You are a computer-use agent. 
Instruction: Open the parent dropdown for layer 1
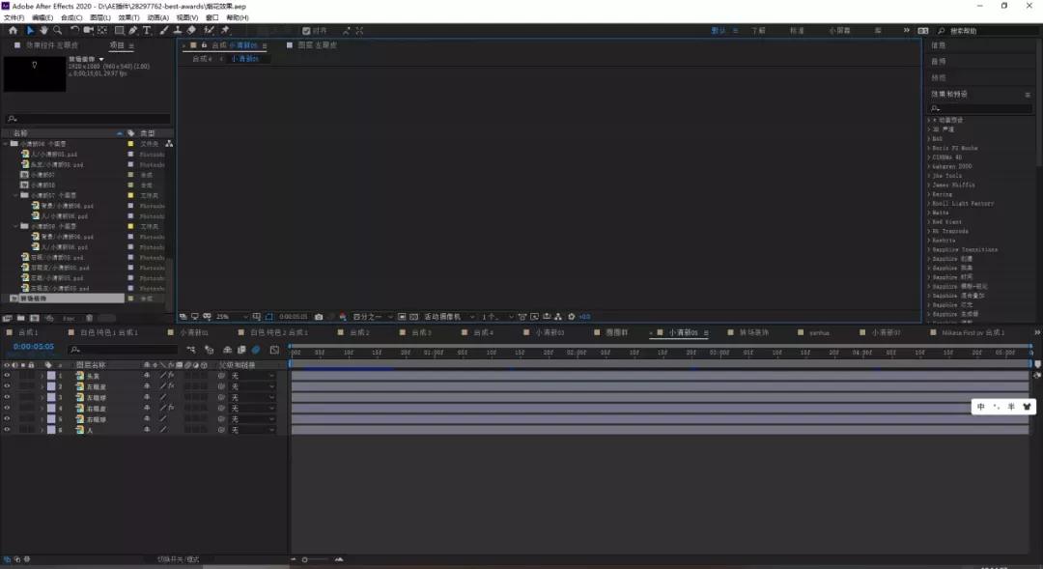(252, 376)
